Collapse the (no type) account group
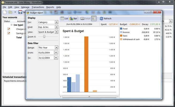 (12, 25)
